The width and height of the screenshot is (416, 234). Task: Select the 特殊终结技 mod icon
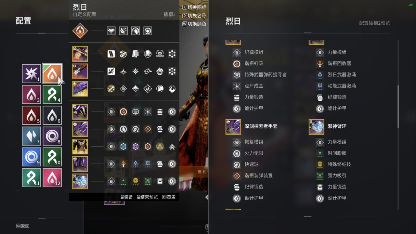[x=320, y=164]
